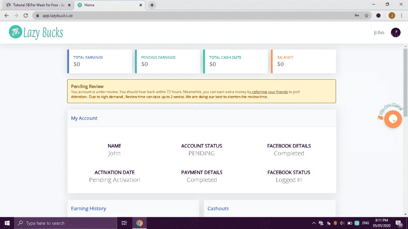The image size is (408, 229).
Task: Click the John username in header
Action: [379, 32]
